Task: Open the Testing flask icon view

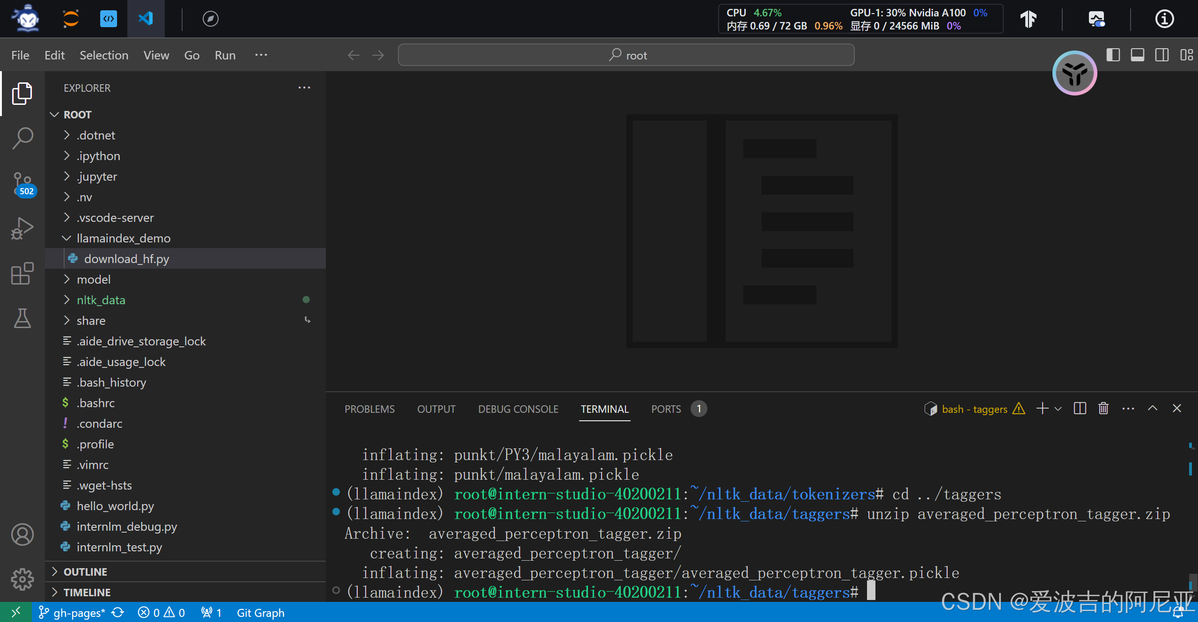Action: tap(22, 318)
